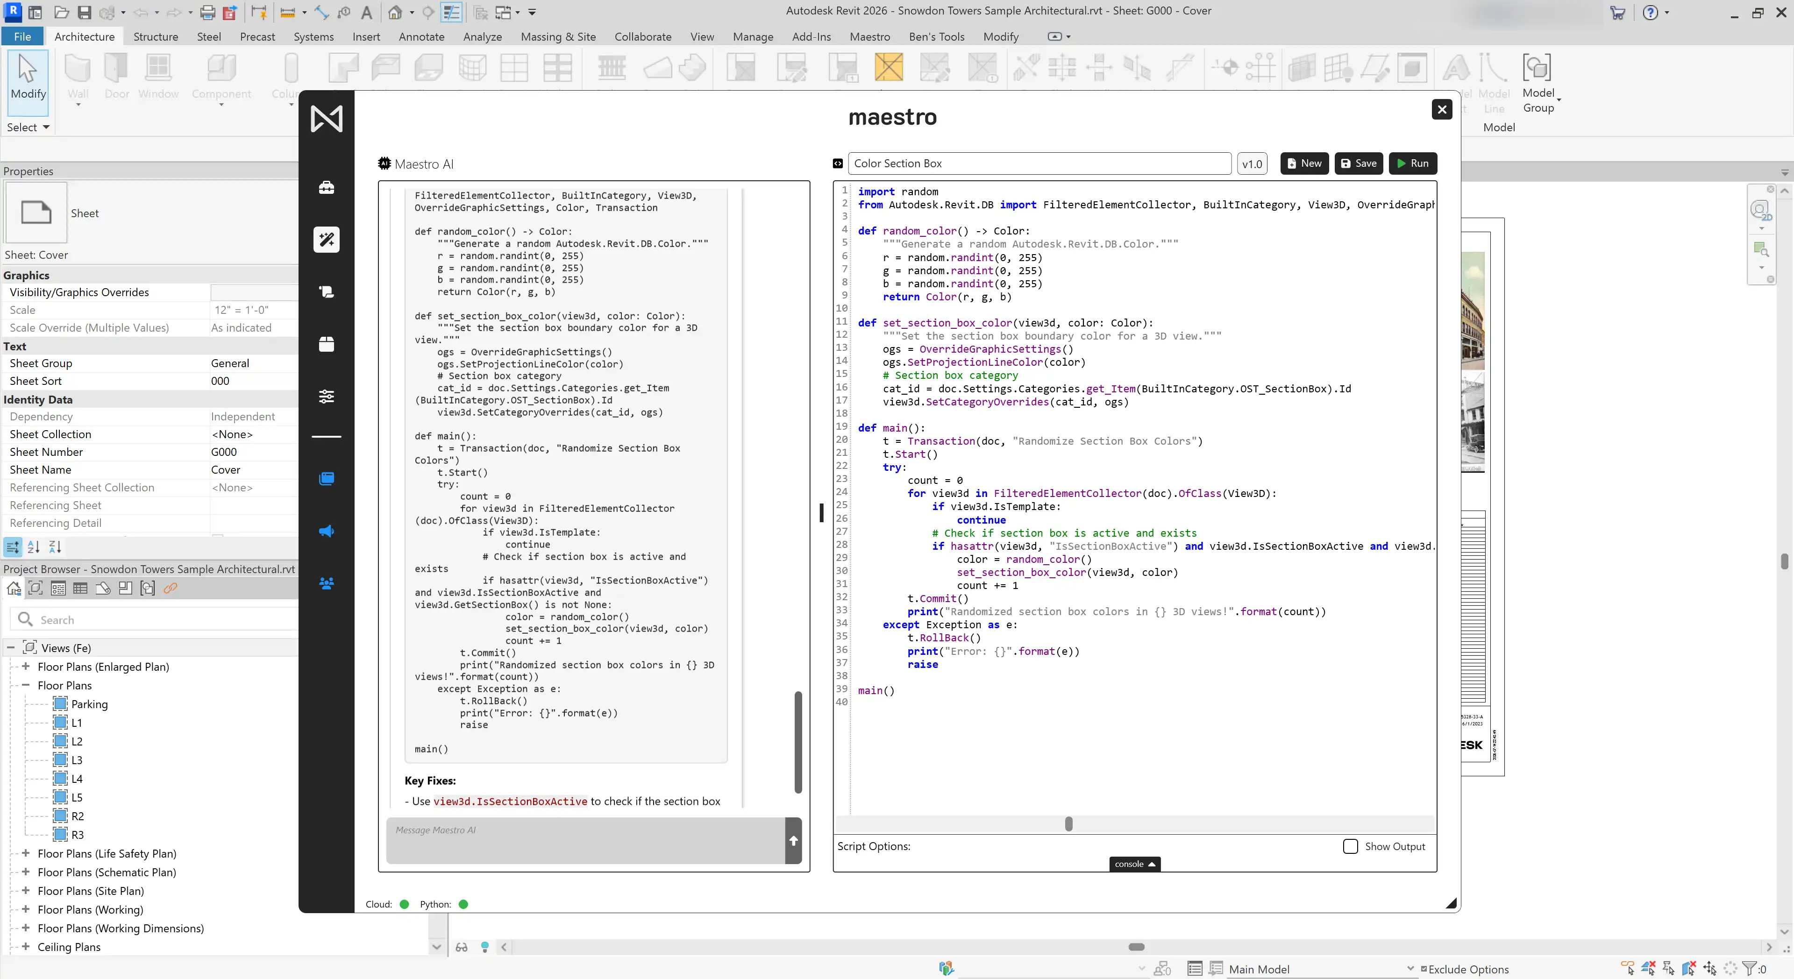Click the Save disk icon in quick access toolbar

tap(84, 12)
